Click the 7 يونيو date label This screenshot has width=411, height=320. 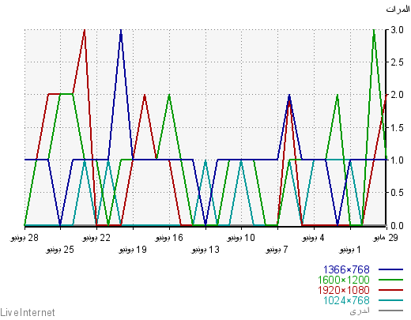(x=277, y=250)
